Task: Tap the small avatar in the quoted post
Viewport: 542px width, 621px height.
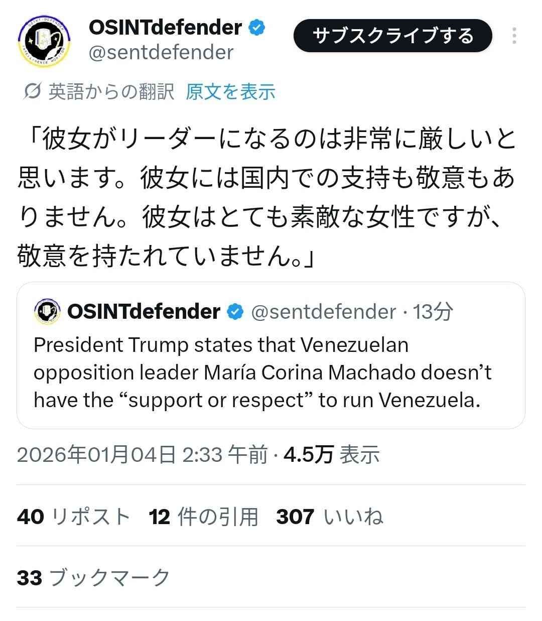Action: pos(47,312)
